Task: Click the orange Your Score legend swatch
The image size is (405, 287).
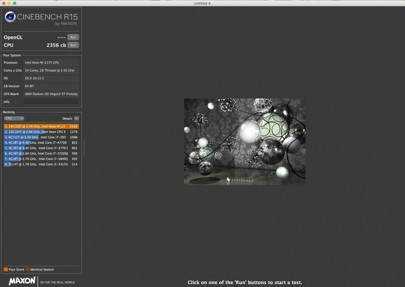Action: click(x=6, y=270)
